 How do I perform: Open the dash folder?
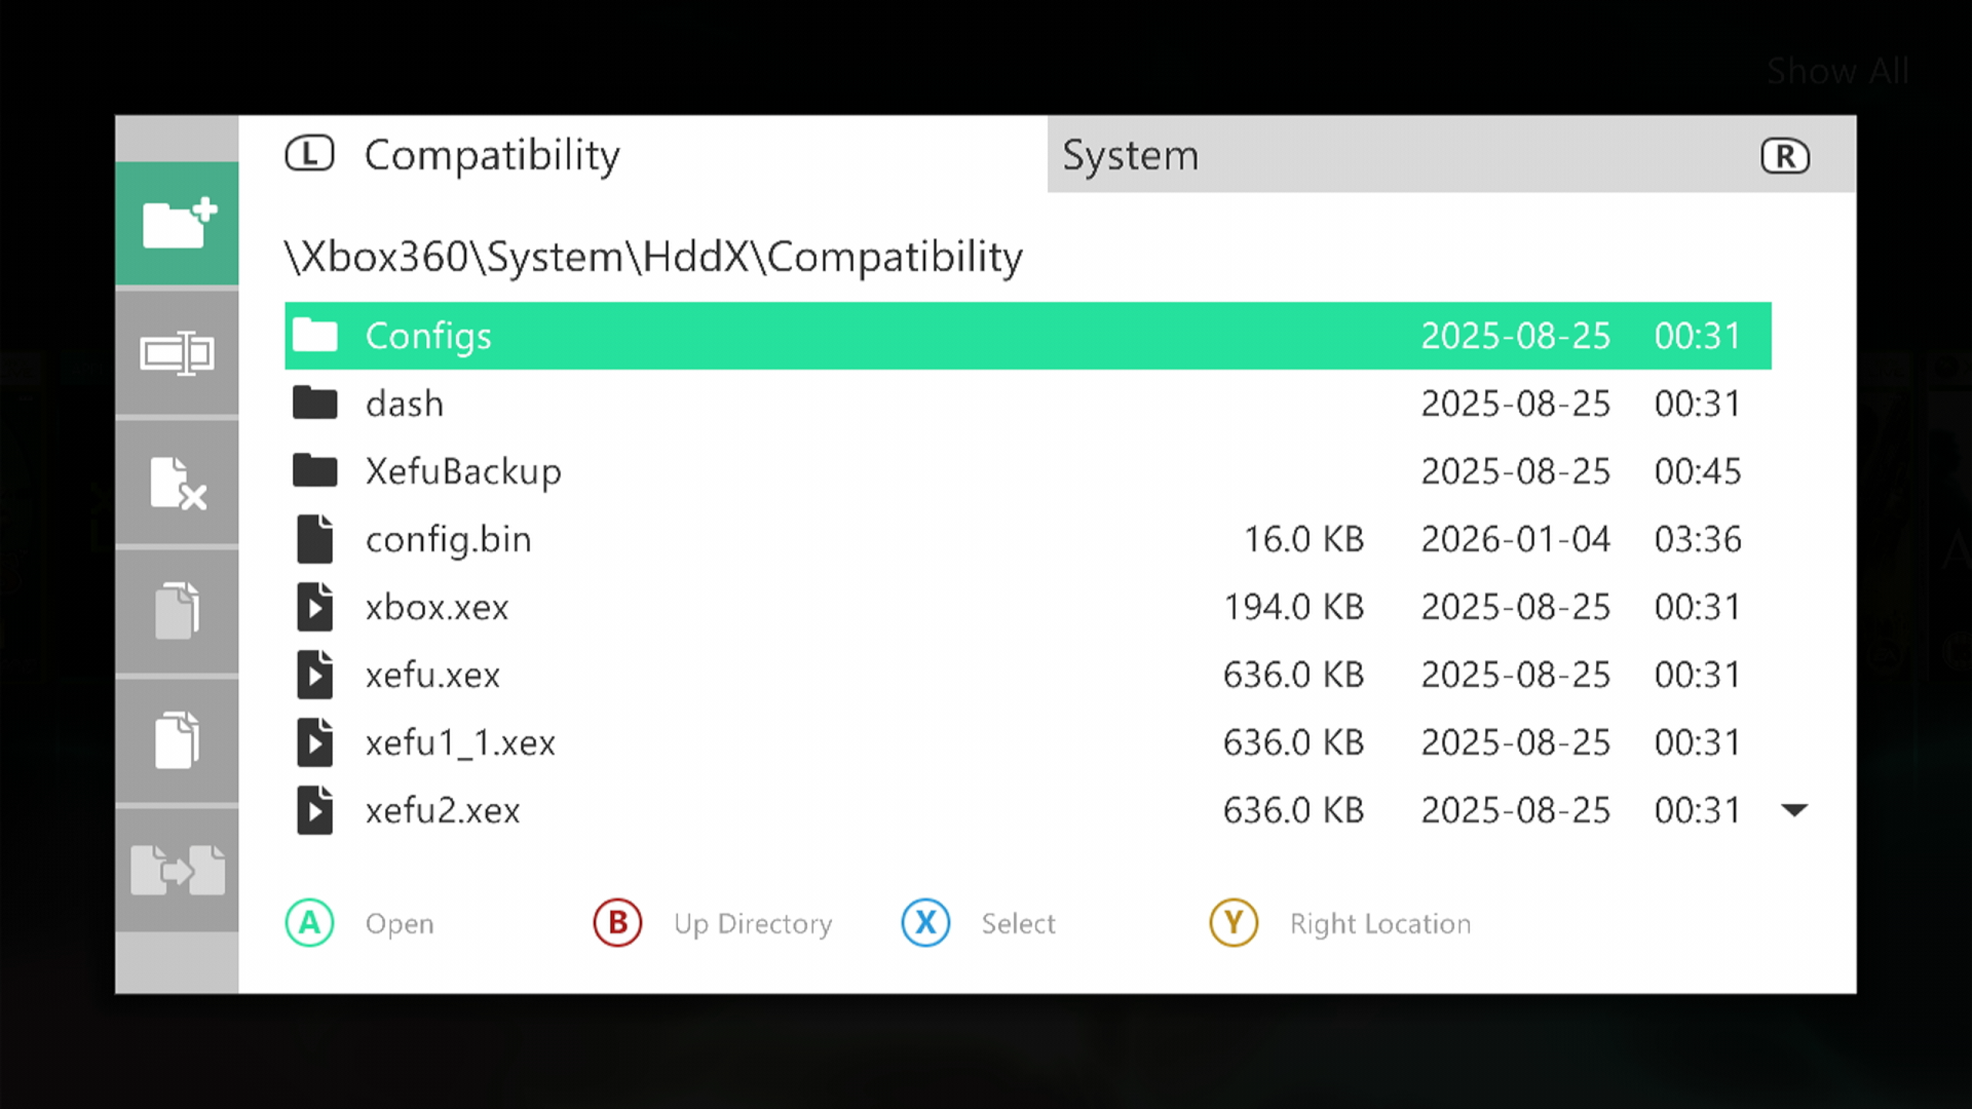click(x=404, y=404)
